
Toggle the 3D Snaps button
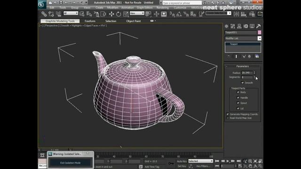click(172, 14)
